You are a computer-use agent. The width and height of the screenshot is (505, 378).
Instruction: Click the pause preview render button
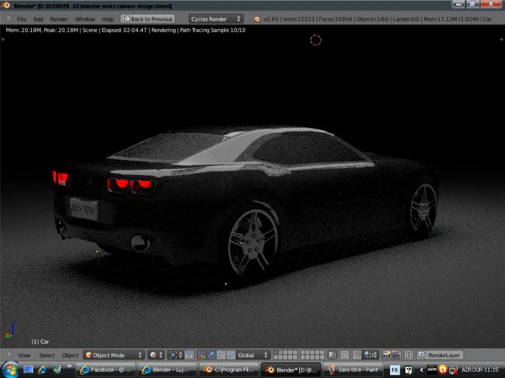[x=408, y=355]
